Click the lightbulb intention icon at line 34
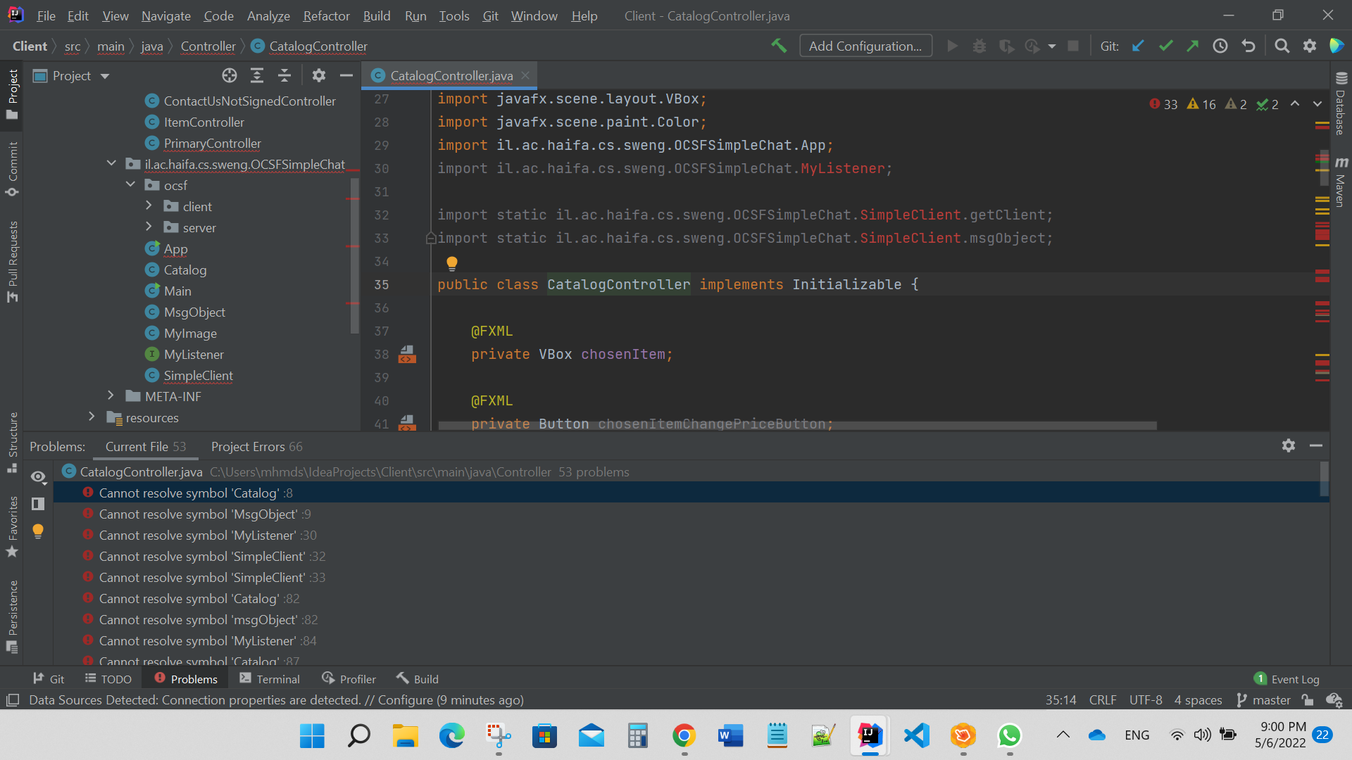The width and height of the screenshot is (1352, 760). (452, 263)
